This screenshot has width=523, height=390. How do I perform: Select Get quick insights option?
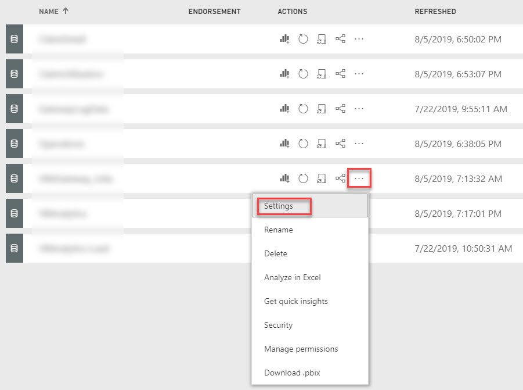point(310,301)
